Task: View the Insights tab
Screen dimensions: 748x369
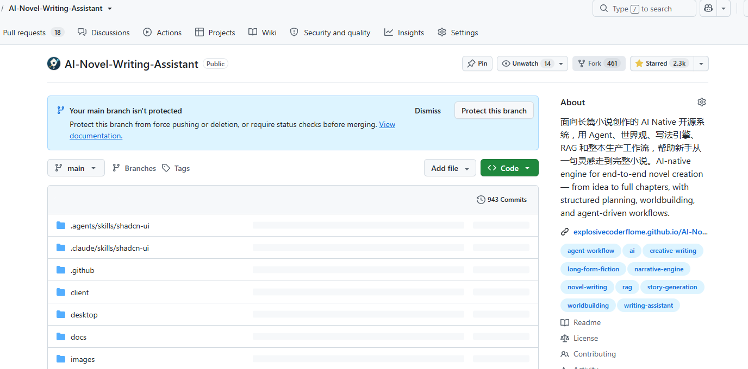Action: (x=404, y=33)
